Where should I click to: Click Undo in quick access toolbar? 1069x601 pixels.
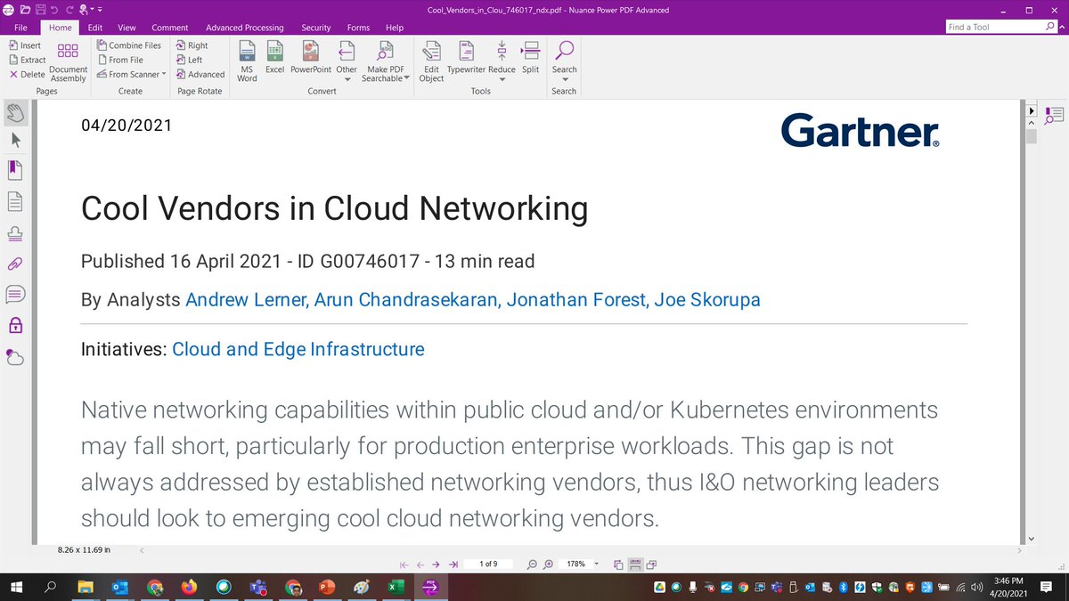(x=54, y=9)
